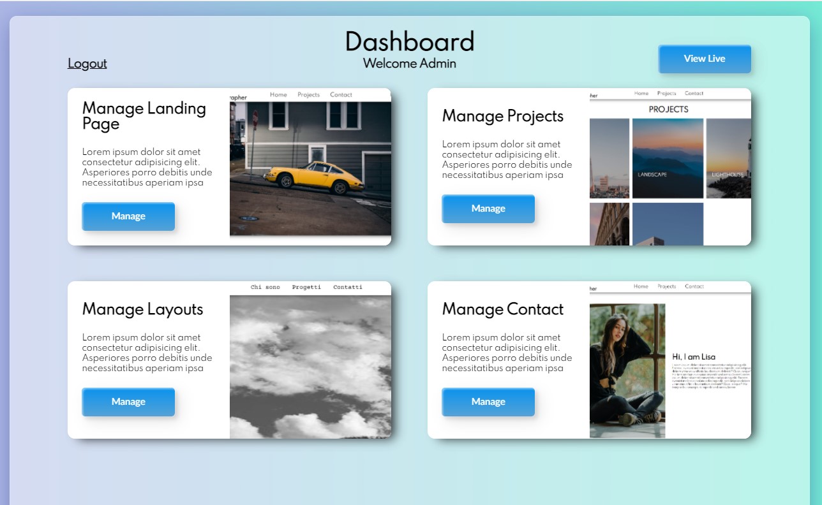Click Projects in projects preview nav
The height and width of the screenshot is (505, 822).
pos(666,94)
